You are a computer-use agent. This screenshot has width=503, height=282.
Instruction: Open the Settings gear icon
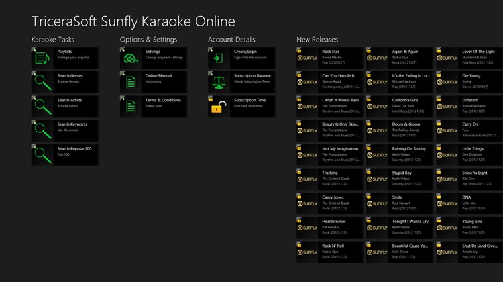131,58
